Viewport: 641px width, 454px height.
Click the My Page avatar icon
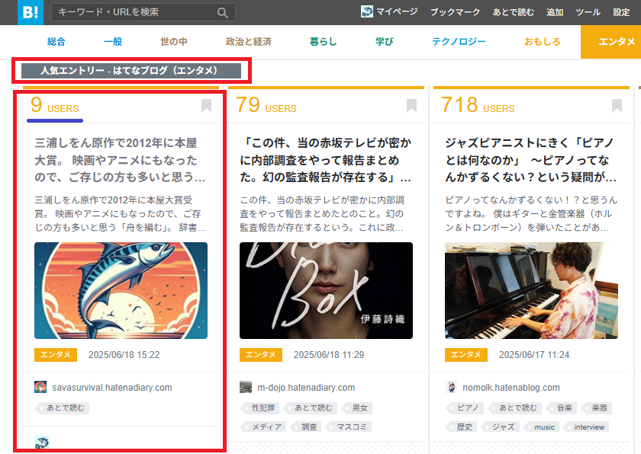pyautogui.click(x=367, y=12)
